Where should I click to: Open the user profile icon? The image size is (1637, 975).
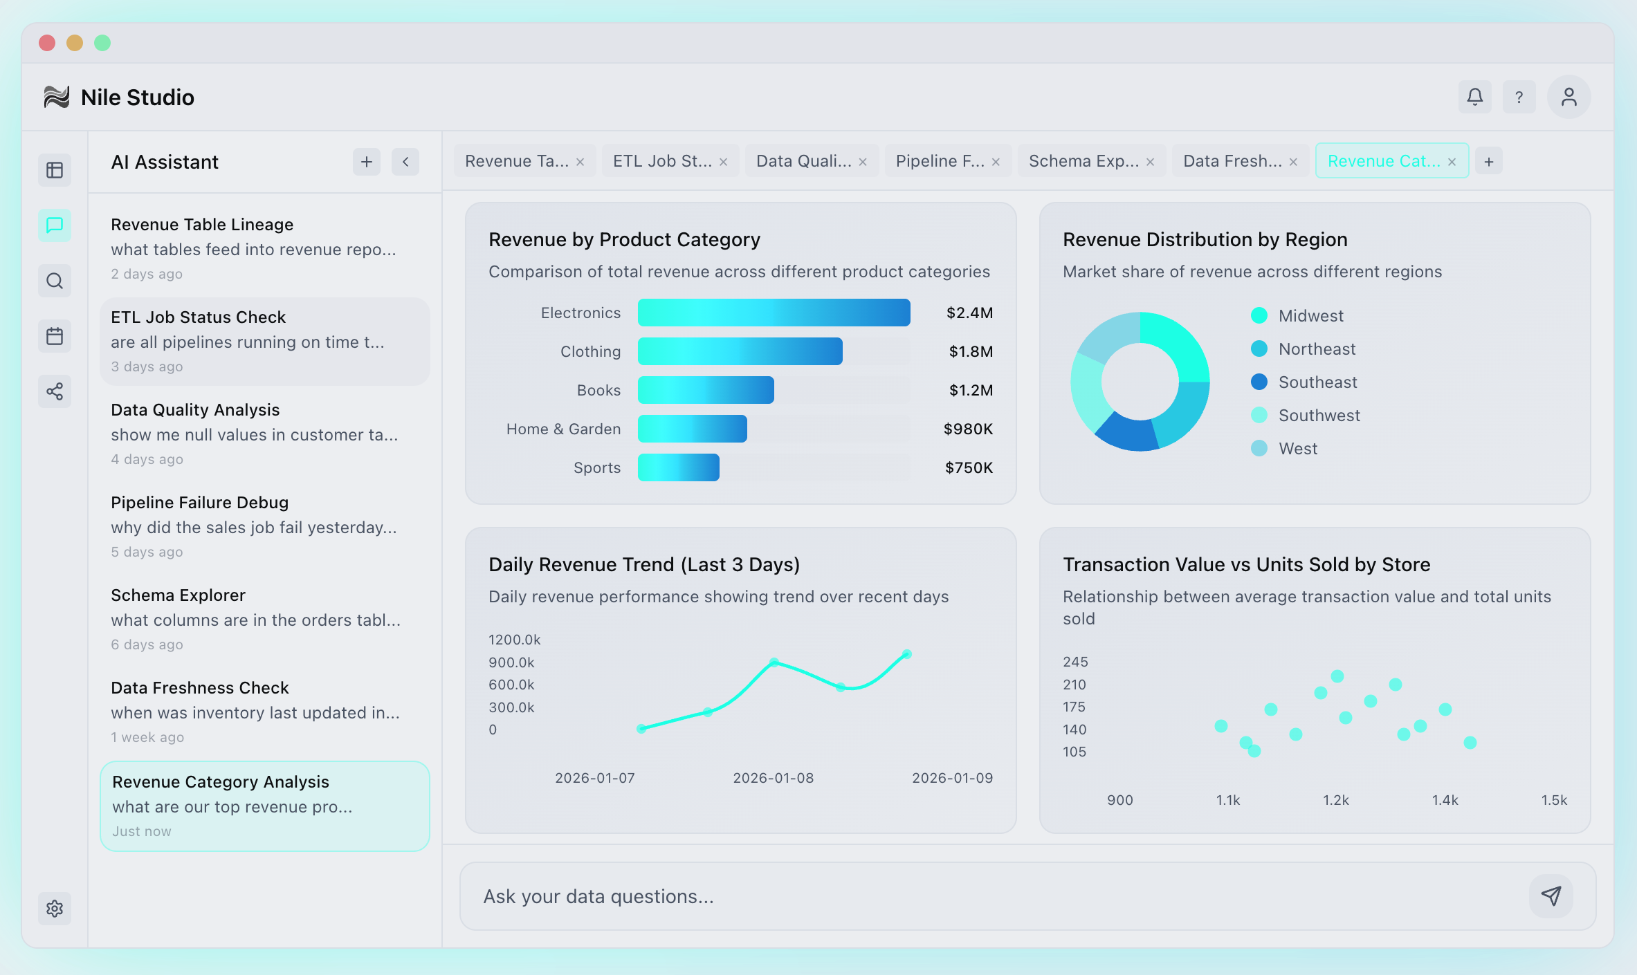pyautogui.click(x=1568, y=97)
